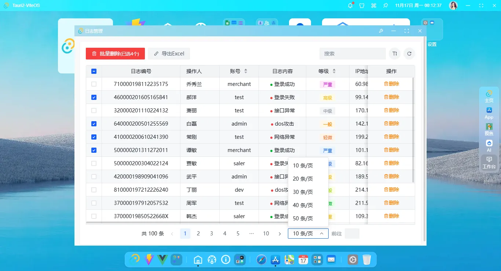Image resolution: width=501 pixels, height=271 pixels.
Task: Export logs using the 导出Excel button
Action: (169, 53)
